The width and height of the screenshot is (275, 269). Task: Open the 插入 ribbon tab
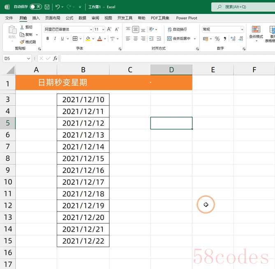click(x=36, y=18)
